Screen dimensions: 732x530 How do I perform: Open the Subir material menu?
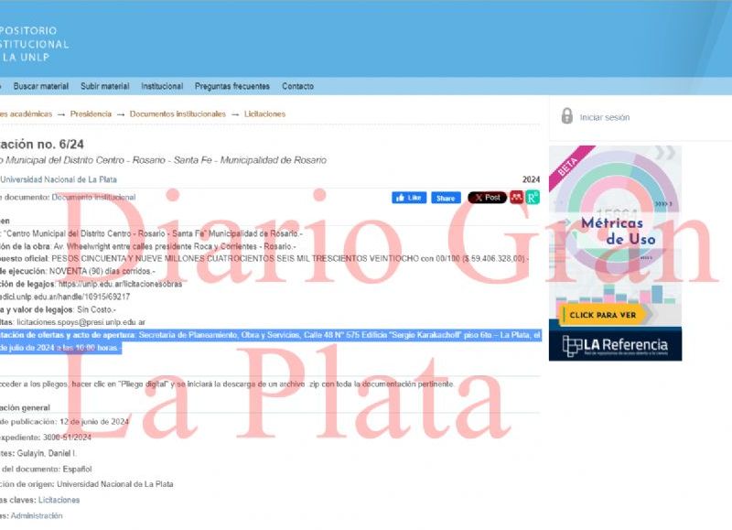click(104, 86)
